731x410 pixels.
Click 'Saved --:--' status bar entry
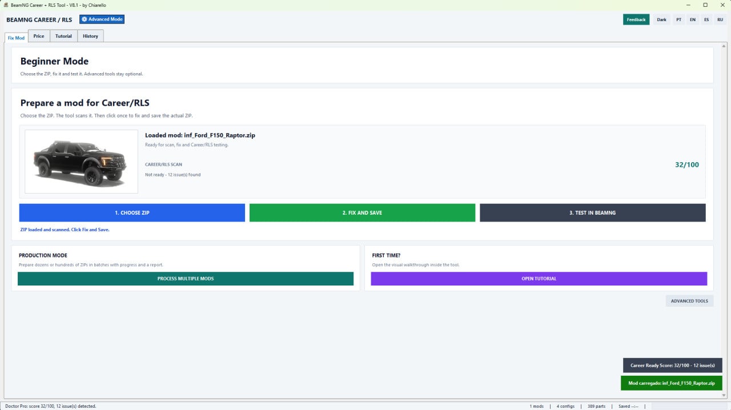[x=627, y=406]
